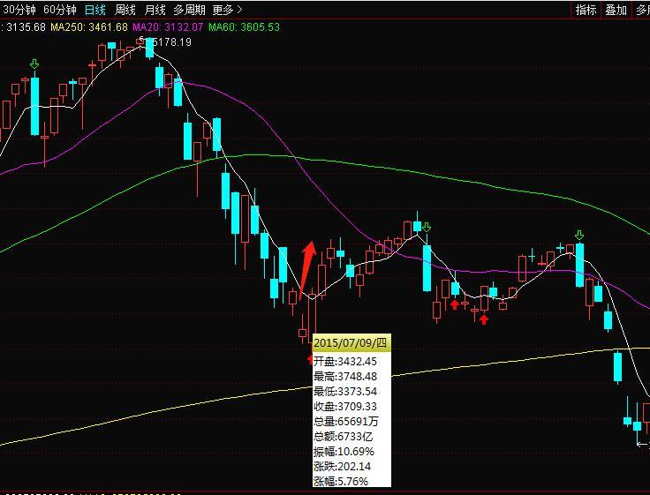Switch to the 60分钟 chart period tab
650x495 pixels.
click(x=59, y=10)
